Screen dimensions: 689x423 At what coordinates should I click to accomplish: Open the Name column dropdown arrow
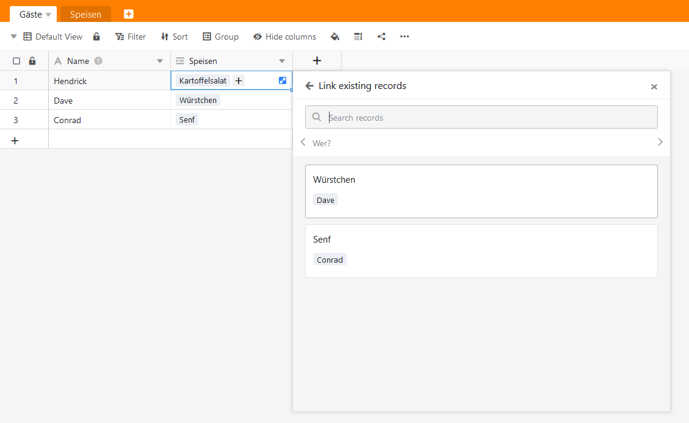click(x=160, y=61)
